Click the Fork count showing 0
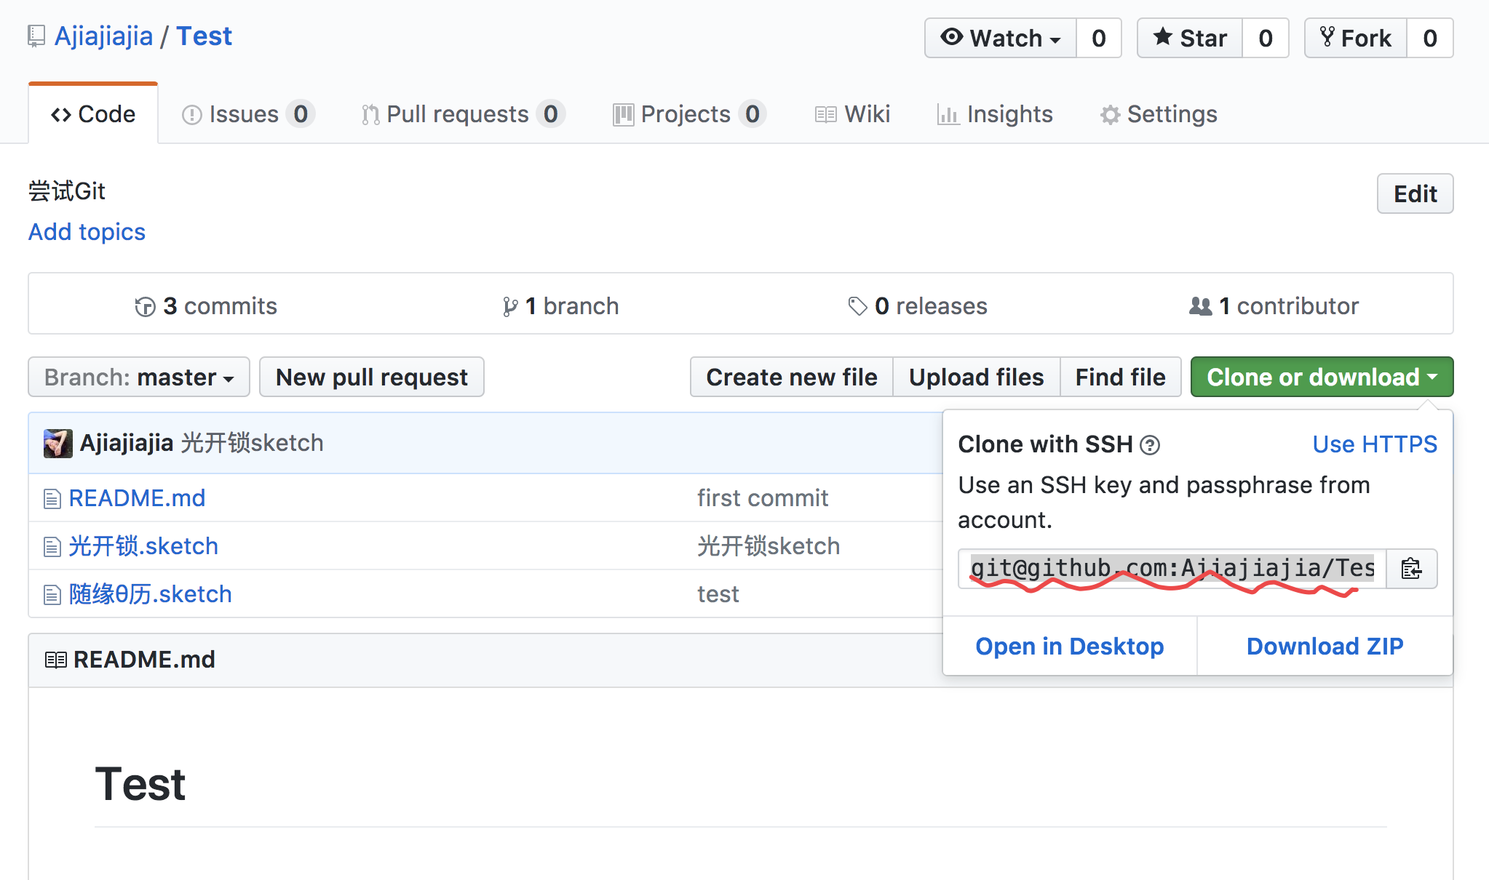This screenshot has width=1489, height=880. click(1430, 38)
